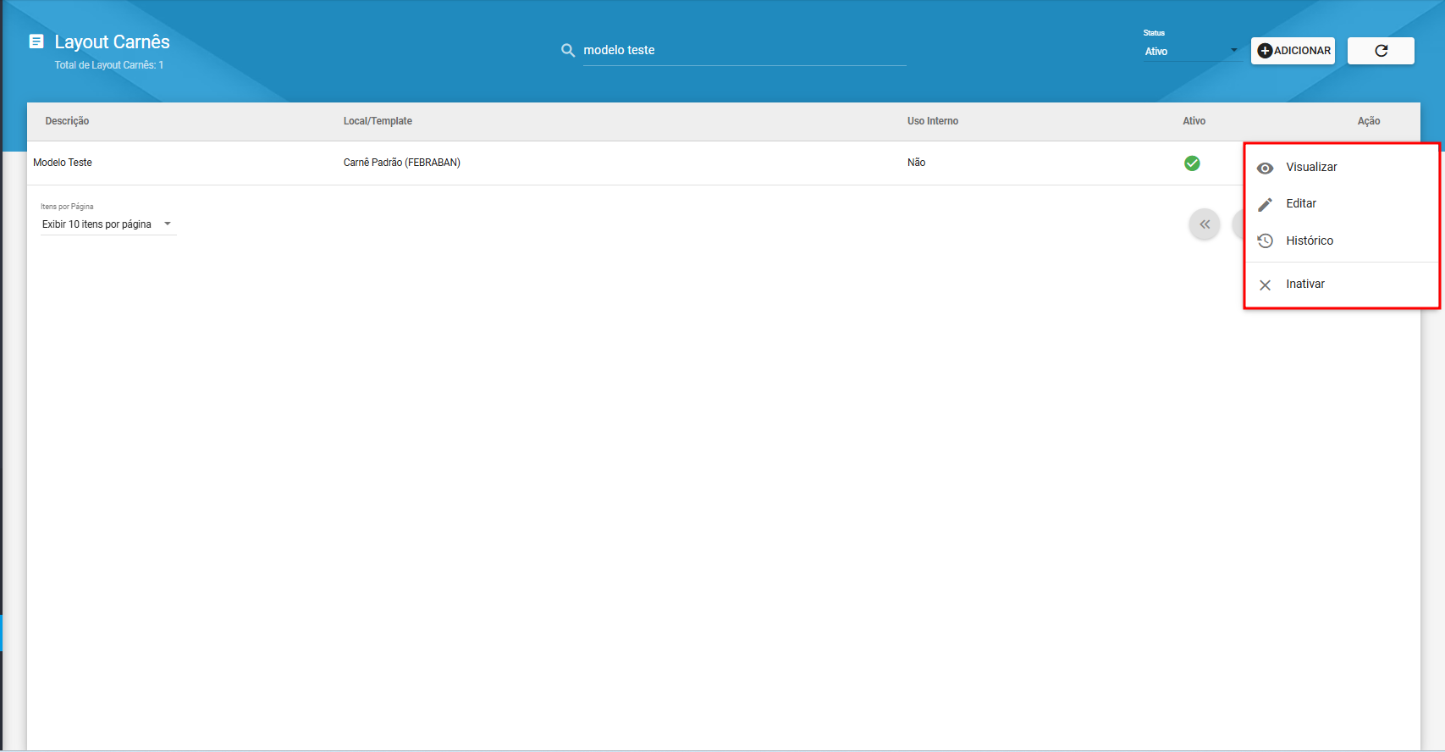1445x752 pixels.
Task: Click the eye icon beside Visualizar
Action: [x=1265, y=168]
